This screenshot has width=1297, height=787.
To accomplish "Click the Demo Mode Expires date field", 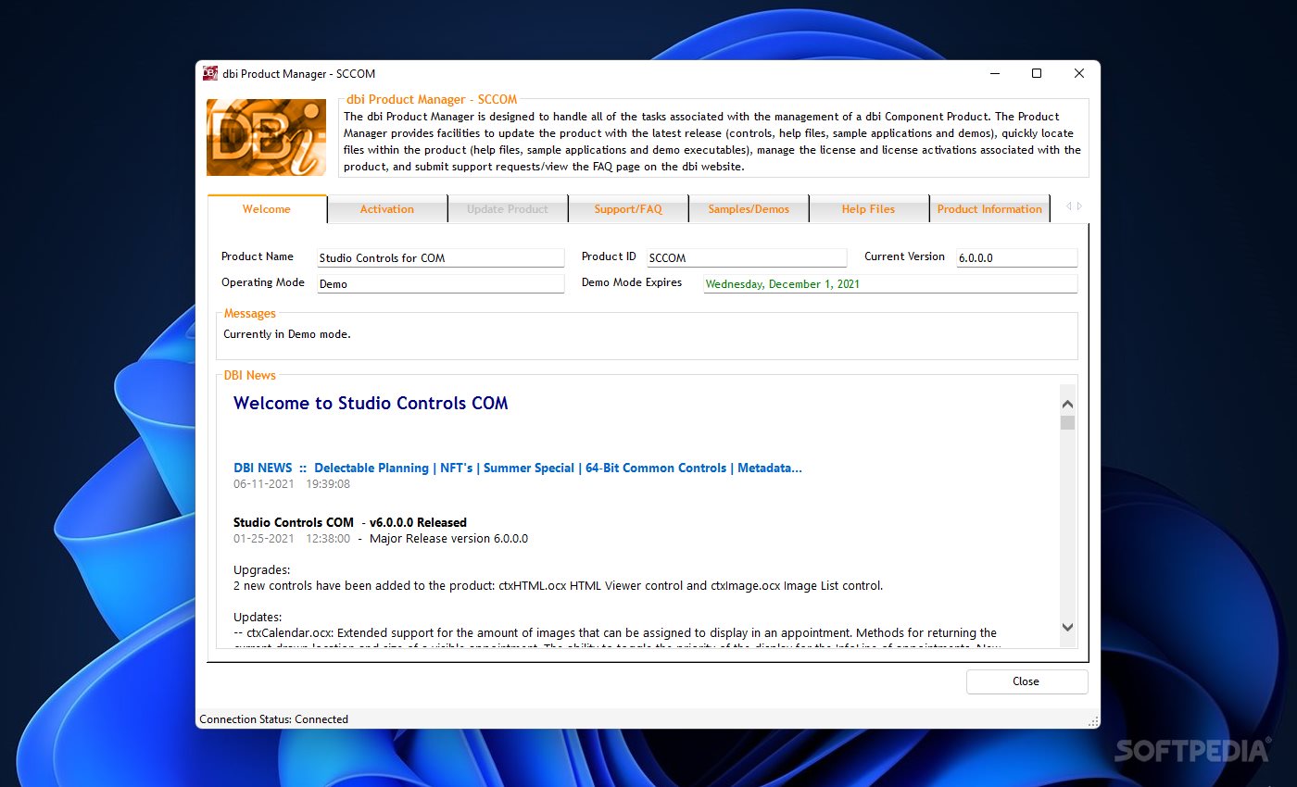I will point(890,284).
